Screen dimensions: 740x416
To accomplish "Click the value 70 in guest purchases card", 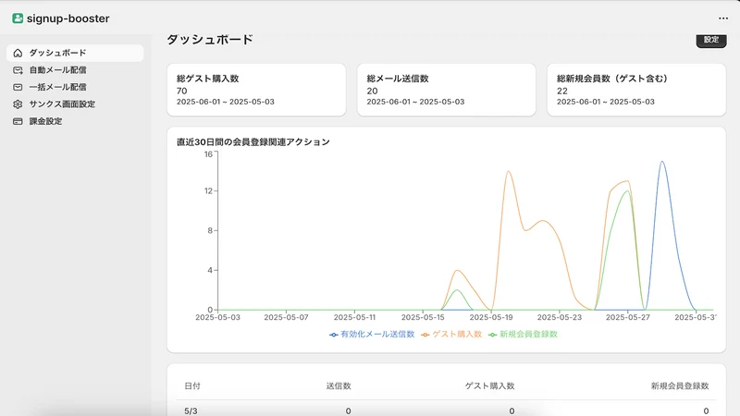I will (x=181, y=91).
